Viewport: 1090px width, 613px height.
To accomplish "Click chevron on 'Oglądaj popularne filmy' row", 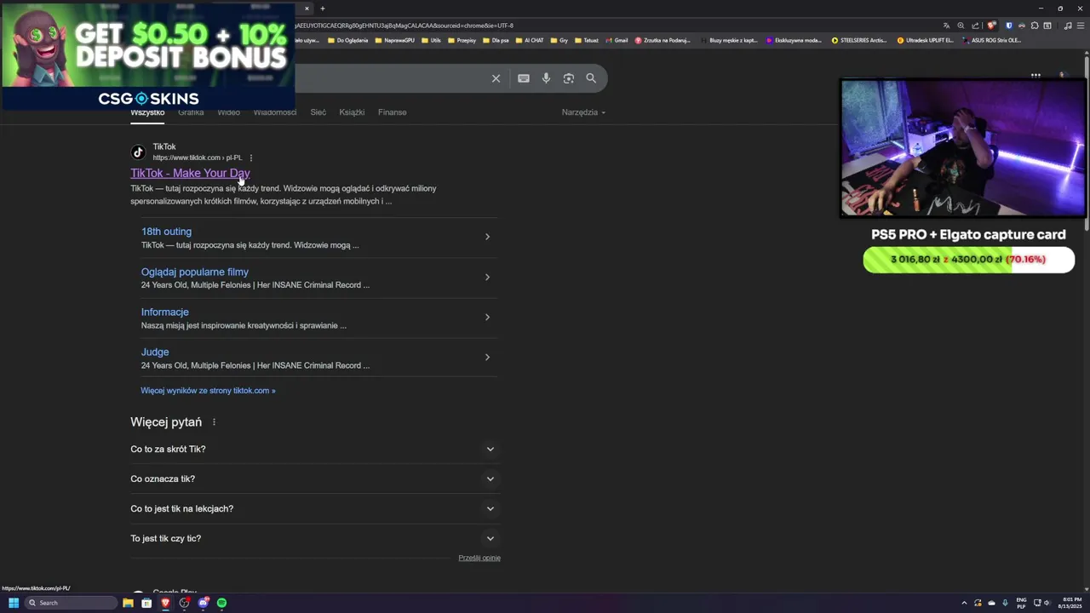I will [x=487, y=277].
